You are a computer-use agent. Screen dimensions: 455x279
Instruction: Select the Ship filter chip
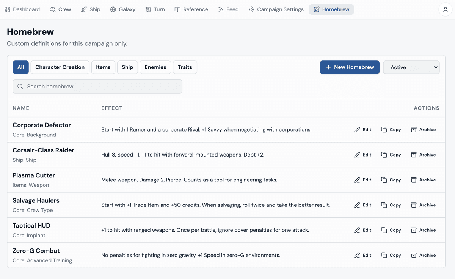pyautogui.click(x=127, y=67)
